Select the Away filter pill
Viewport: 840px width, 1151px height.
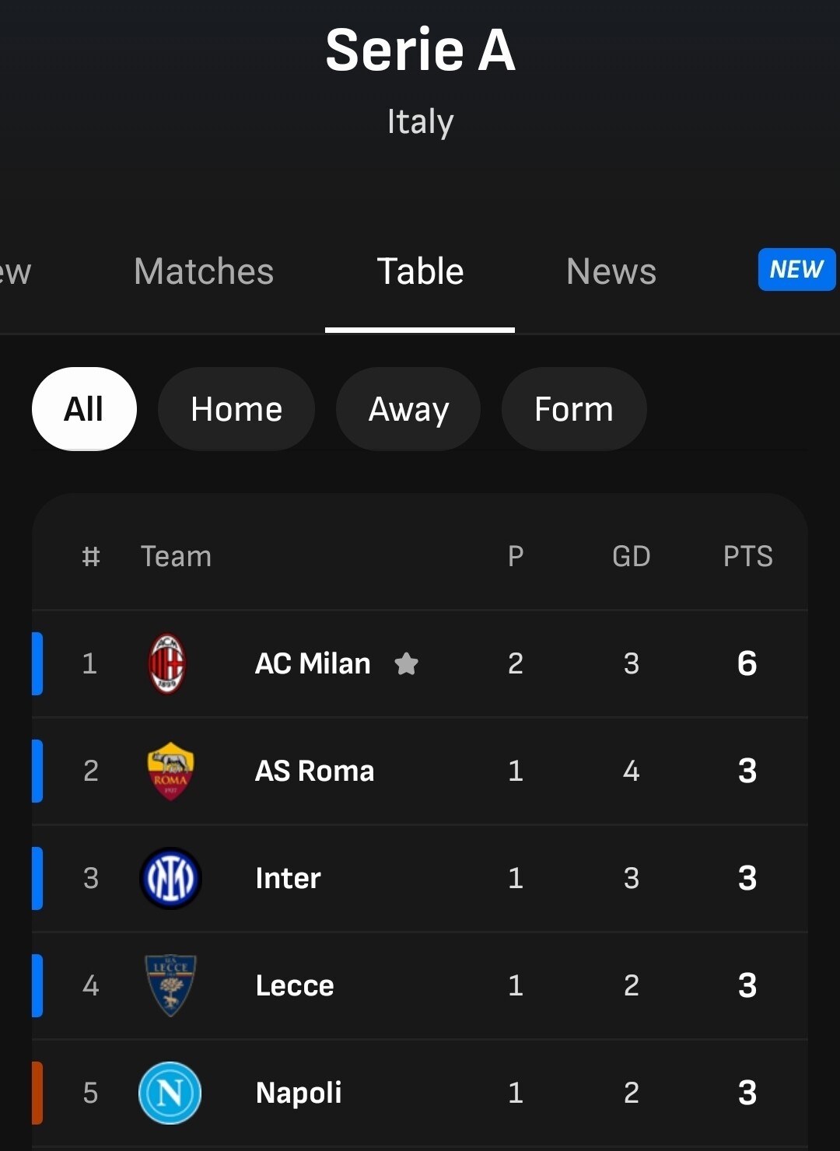(408, 409)
